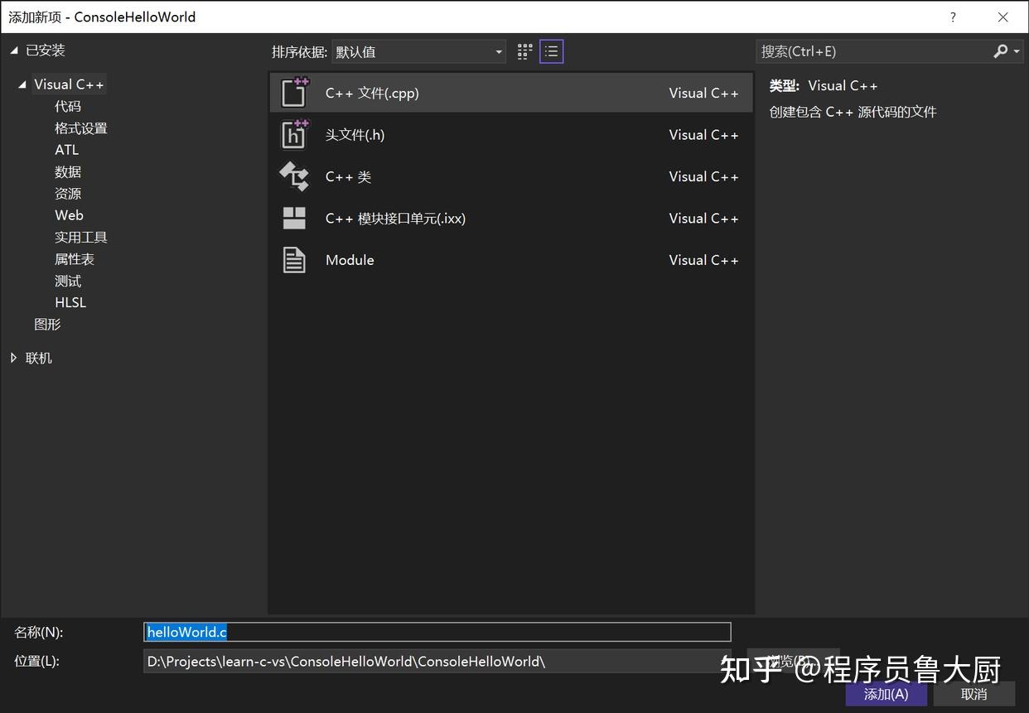Select the Module template icon
1029x713 pixels.
(x=294, y=259)
